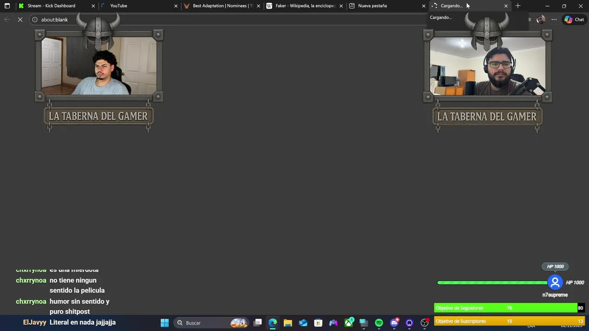Viewport: 589px width, 331px height.
Task: Switch to the Faker - Wikipedia tab
Action: click(305, 6)
